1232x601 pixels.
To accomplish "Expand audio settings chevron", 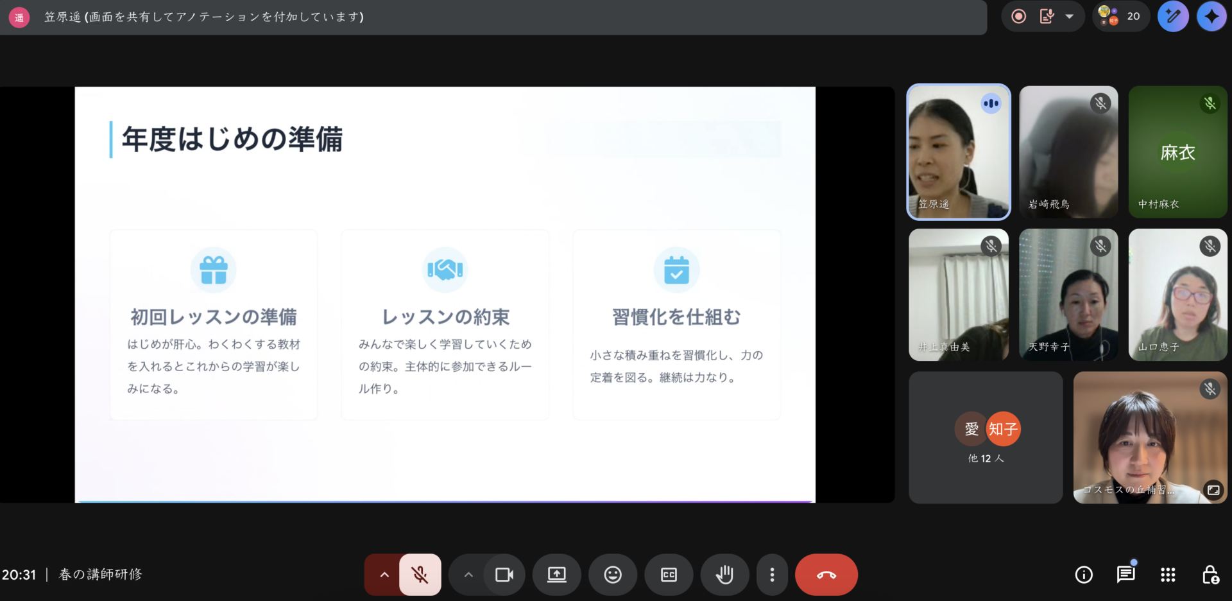I will (384, 575).
